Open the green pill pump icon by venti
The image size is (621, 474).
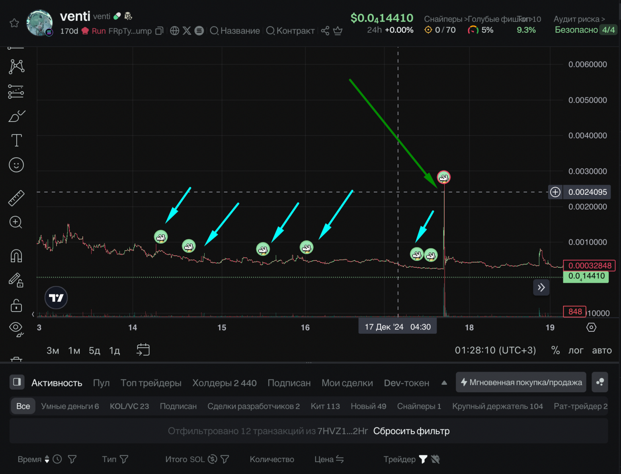117,16
